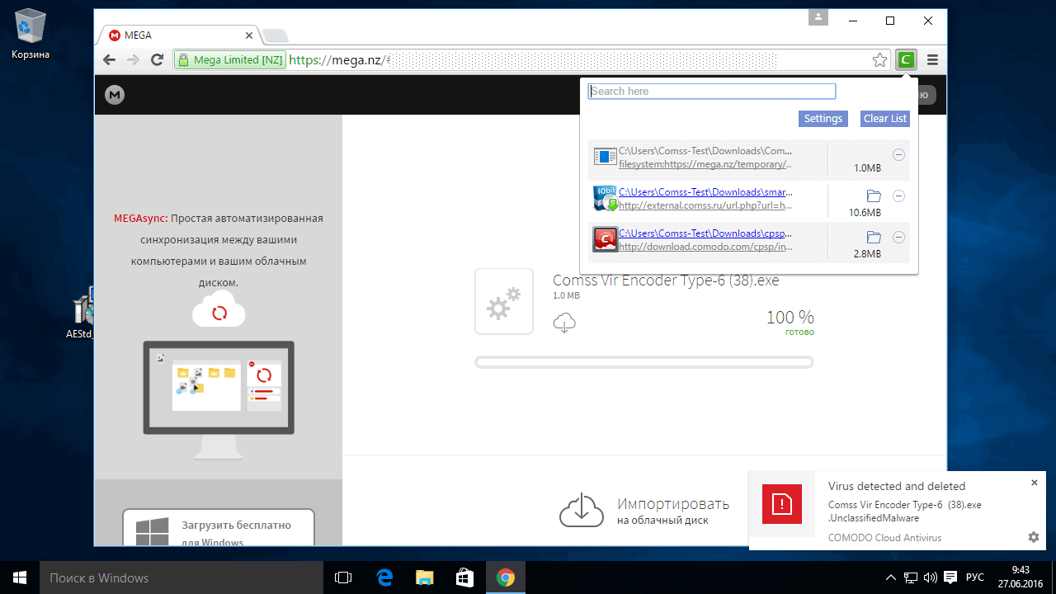Show hidden system tray icons
This screenshot has width=1056, height=594.
[891, 577]
